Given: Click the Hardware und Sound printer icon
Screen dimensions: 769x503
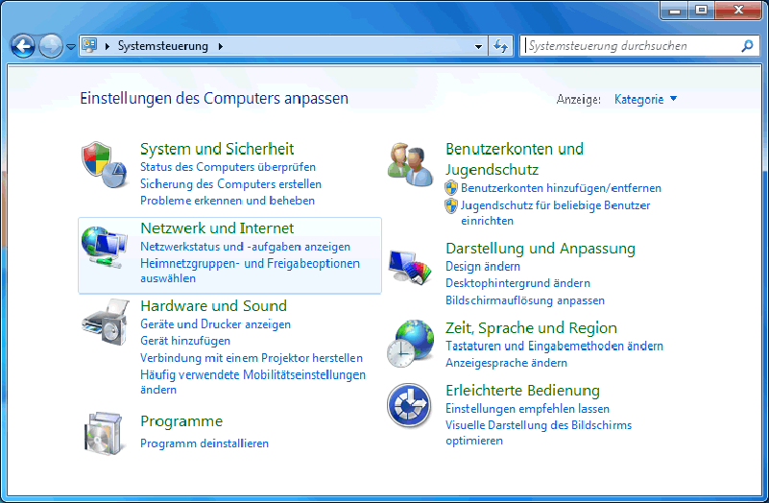Looking at the screenshot, I should point(104,322).
